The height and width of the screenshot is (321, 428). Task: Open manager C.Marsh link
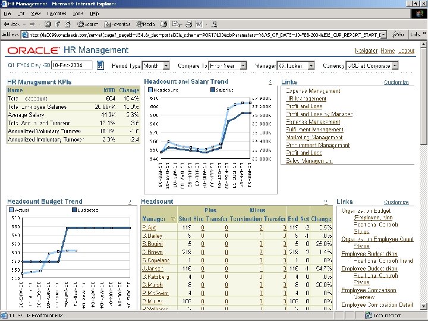click(x=152, y=285)
